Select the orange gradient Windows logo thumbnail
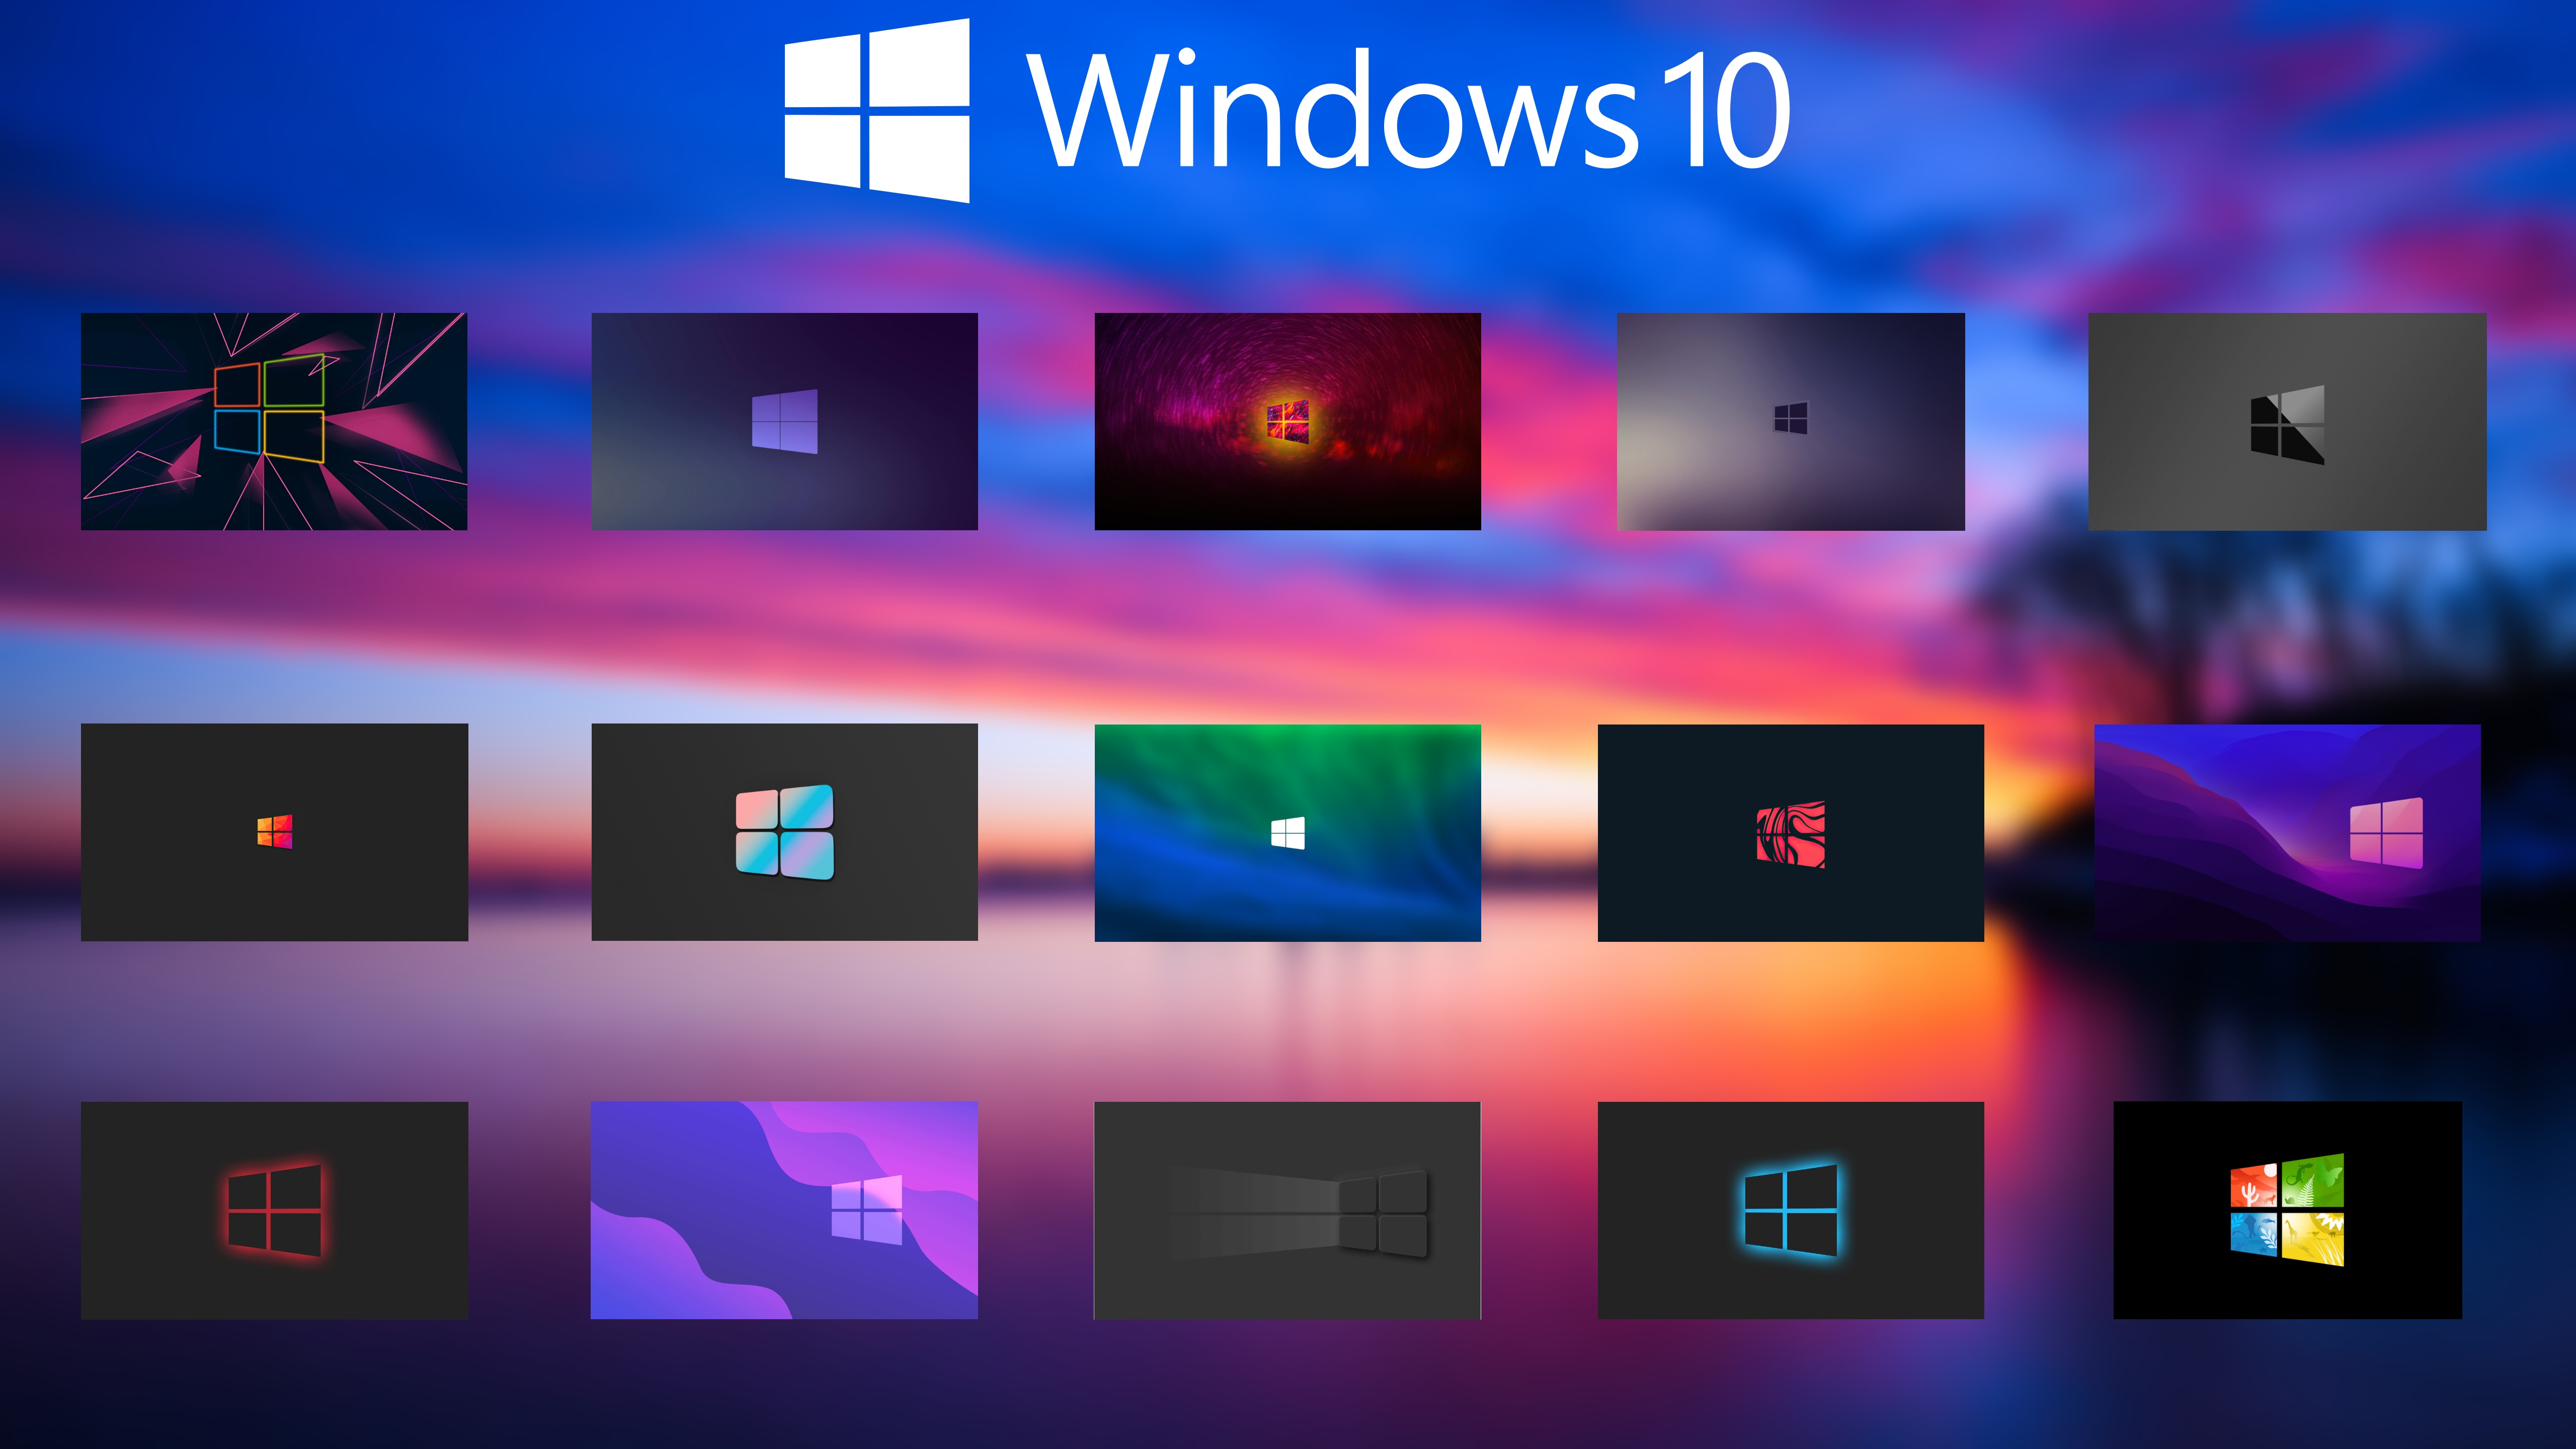Viewport: 2576px width, 1449px height. pyautogui.click(x=274, y=832)
